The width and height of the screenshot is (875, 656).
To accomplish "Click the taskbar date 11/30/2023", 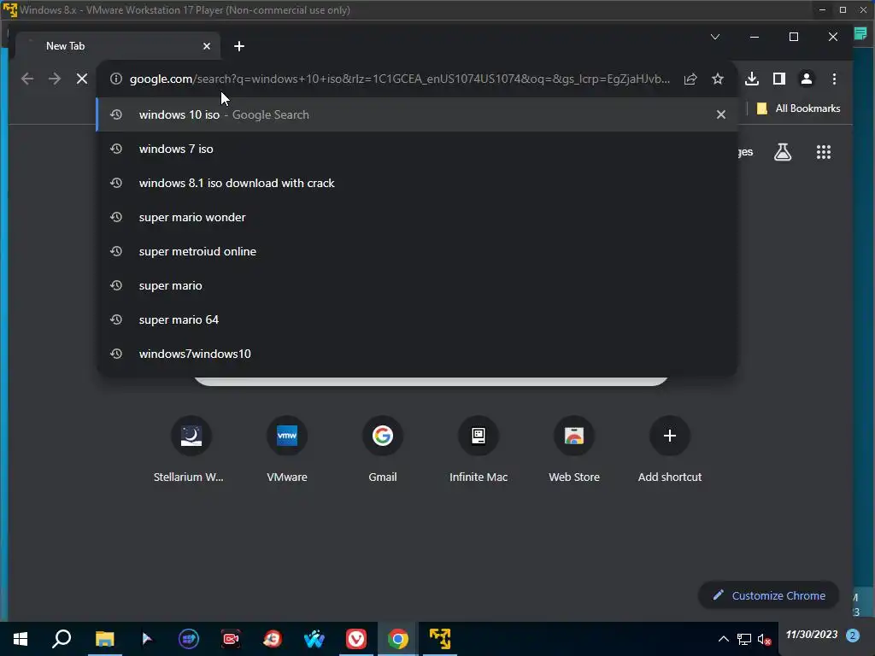I will click(x=812, y=635).
